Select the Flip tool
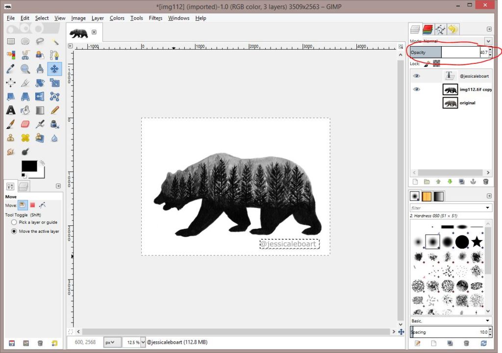The image size is (502, 353). click(x=40, y=96)
